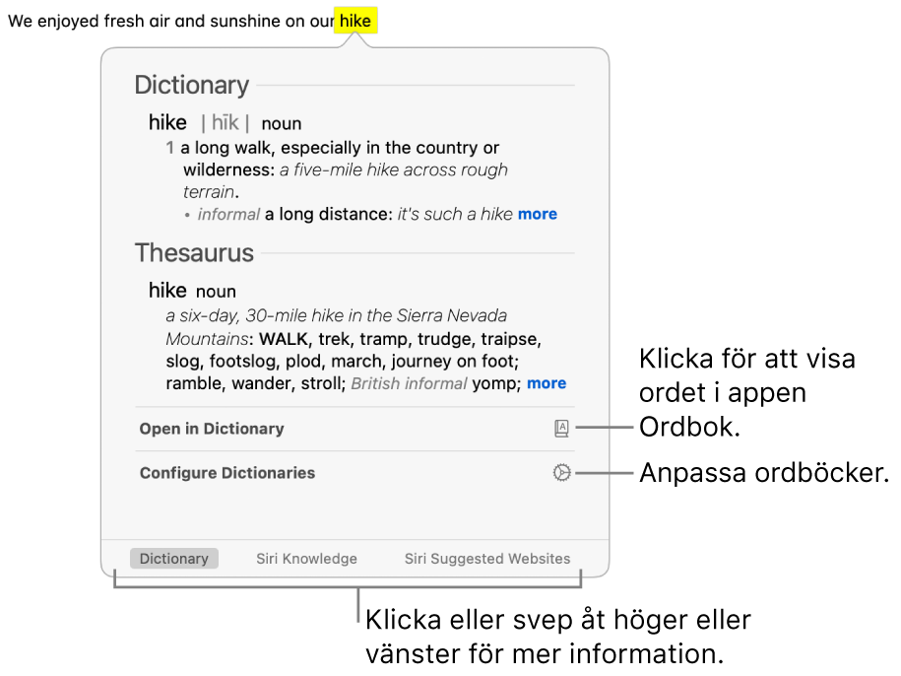Click the synonyms 'slog, footslog, plod, march'

(274, 361)
